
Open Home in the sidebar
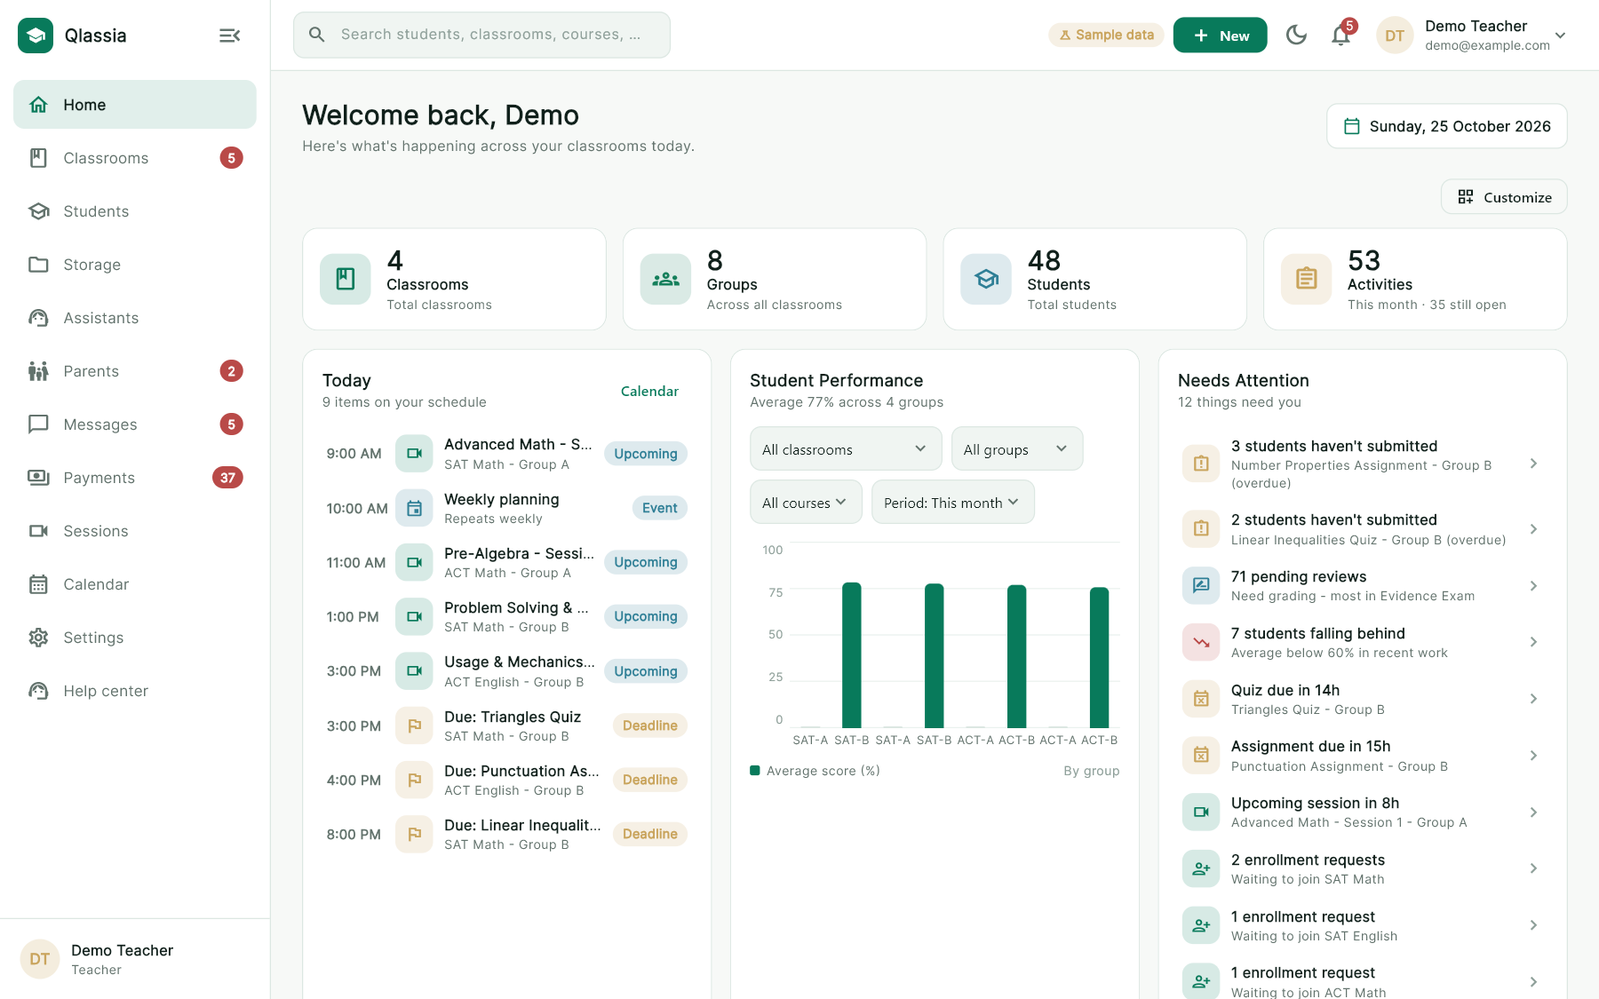[135, 105]
